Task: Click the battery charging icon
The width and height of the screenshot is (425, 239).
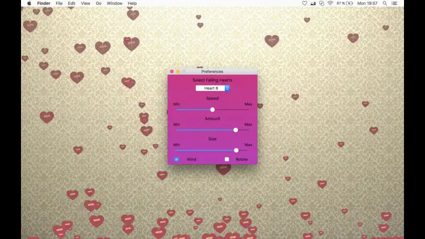Action: 349,3
